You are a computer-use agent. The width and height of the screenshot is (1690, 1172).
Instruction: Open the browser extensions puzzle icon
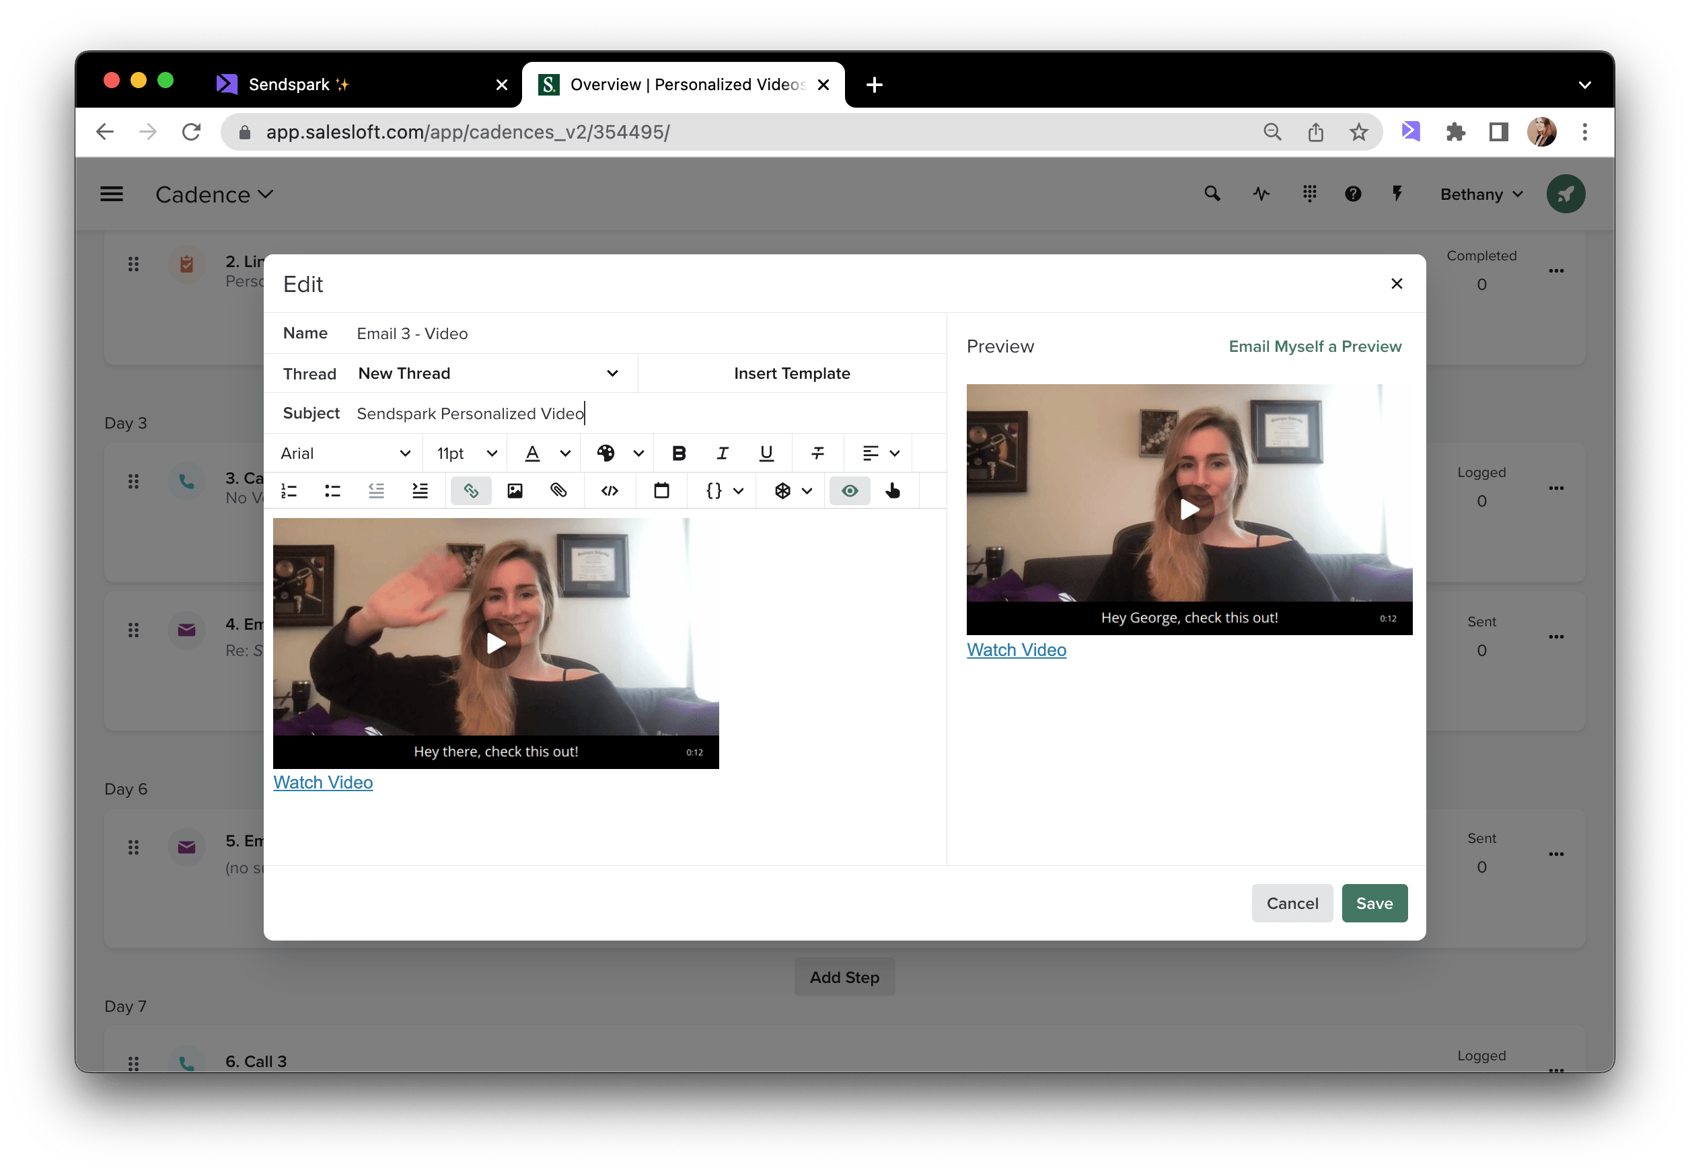point(1455,132)
